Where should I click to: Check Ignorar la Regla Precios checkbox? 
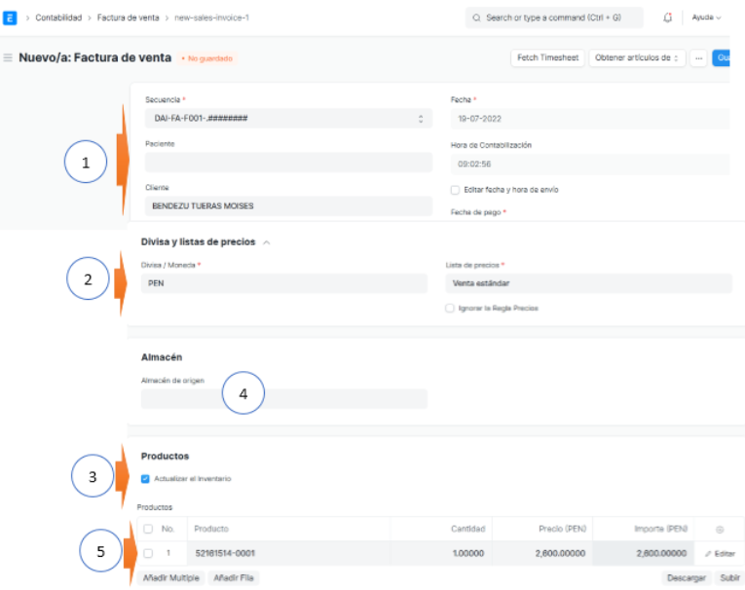449,308
